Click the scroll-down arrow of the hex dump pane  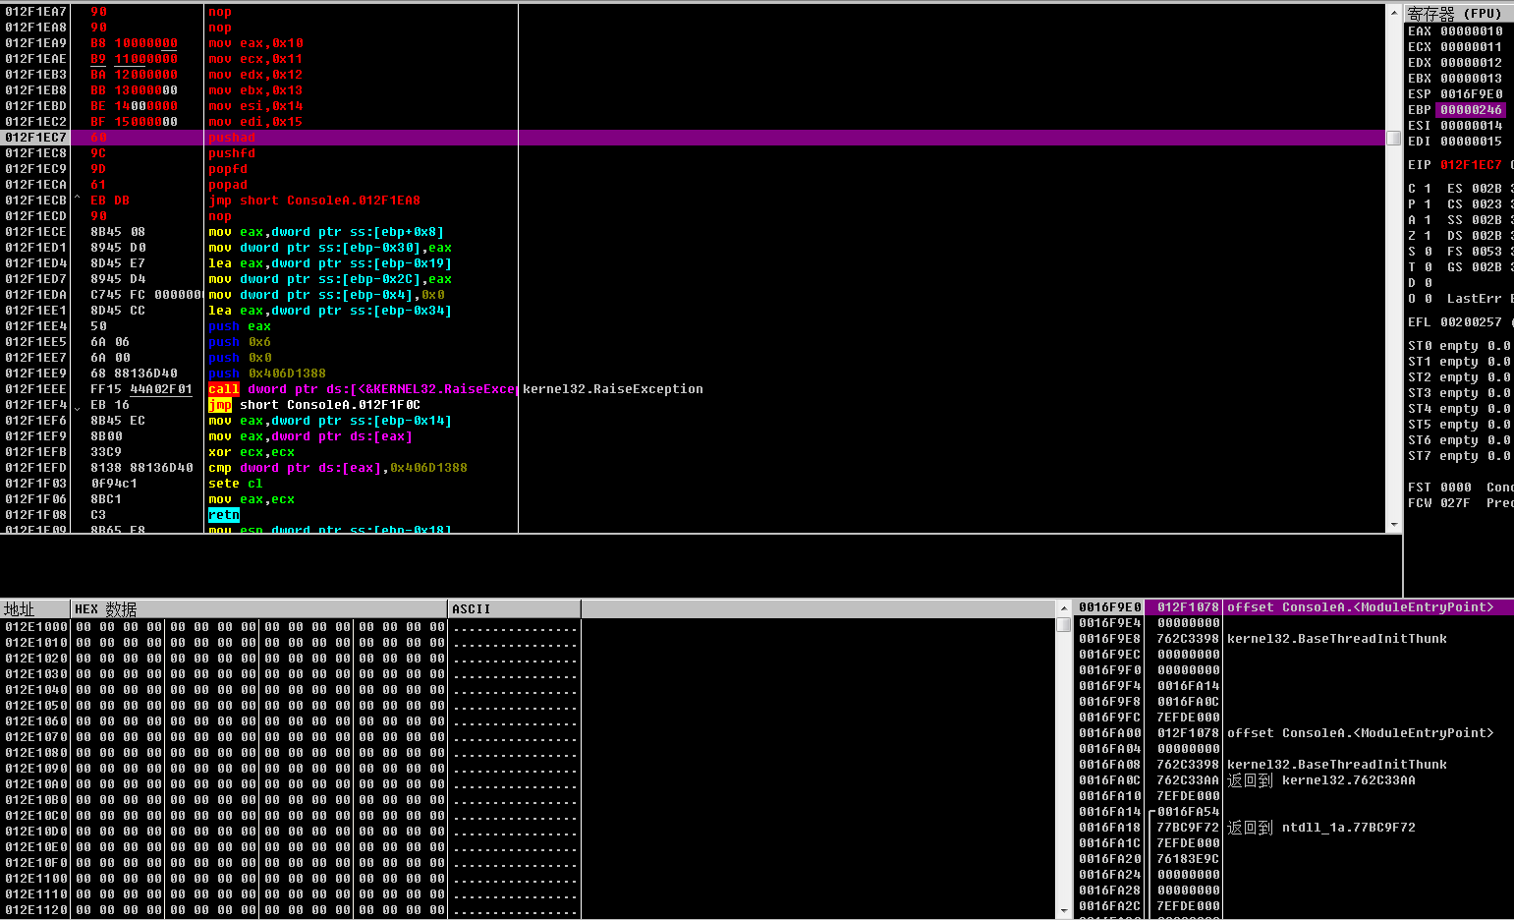pos(1063,911)
